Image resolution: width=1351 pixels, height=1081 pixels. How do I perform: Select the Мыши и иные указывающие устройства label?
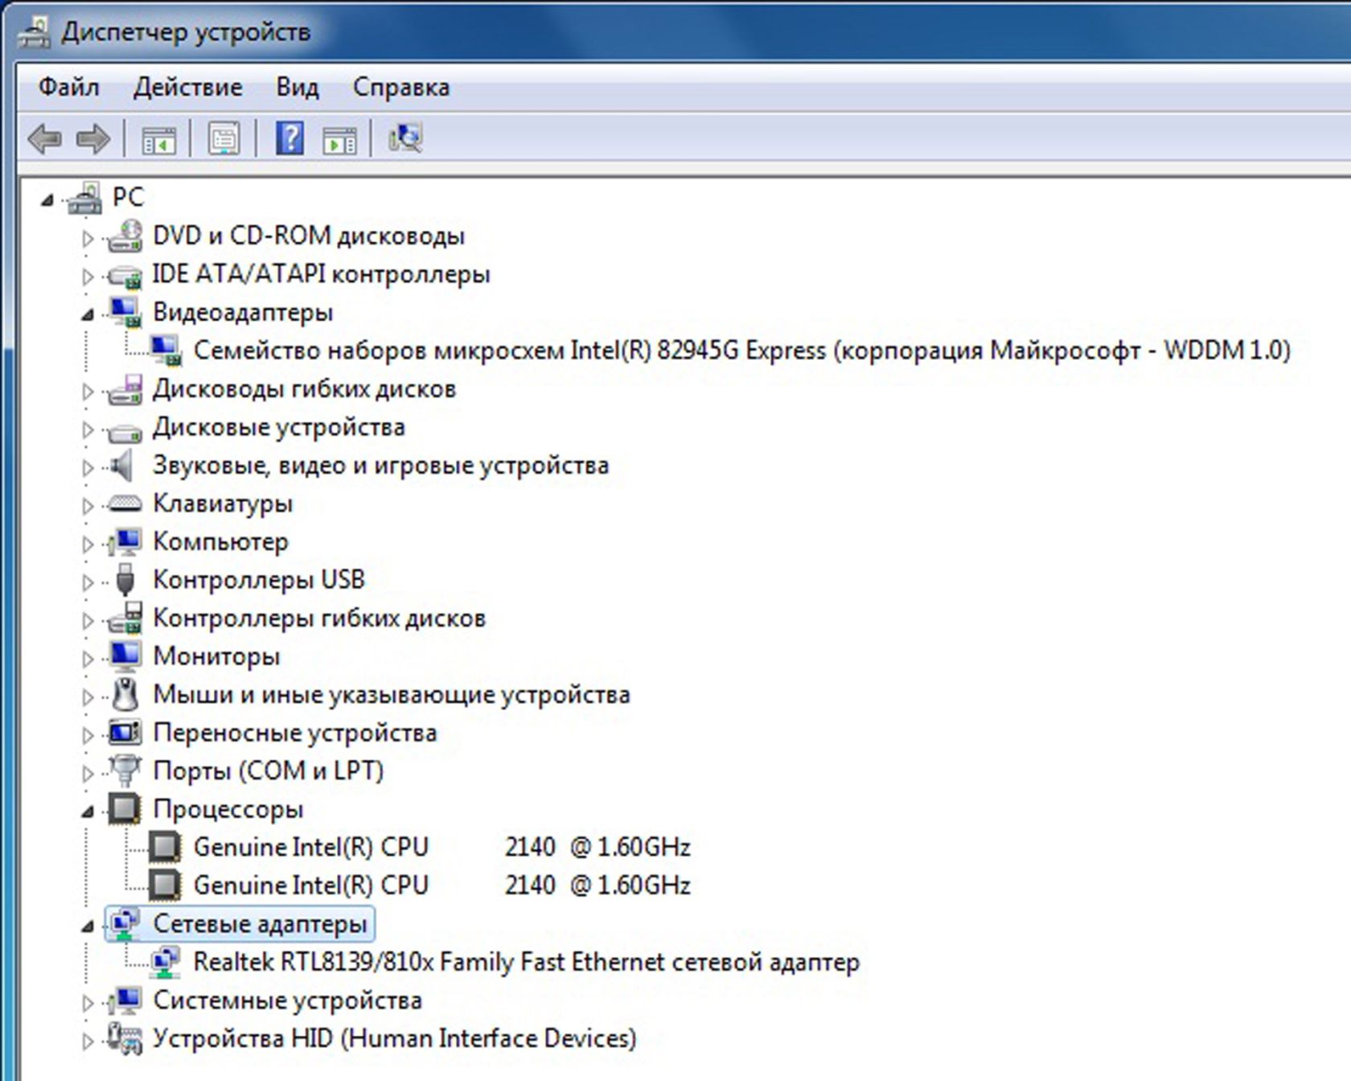click(391, 694)
